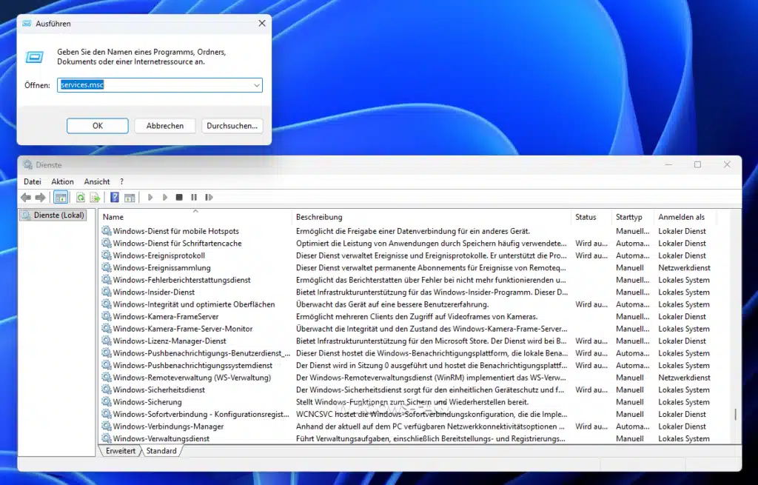Click the Durchsuchen button
This screenshot has height=485, width=758.
(232, 125)
